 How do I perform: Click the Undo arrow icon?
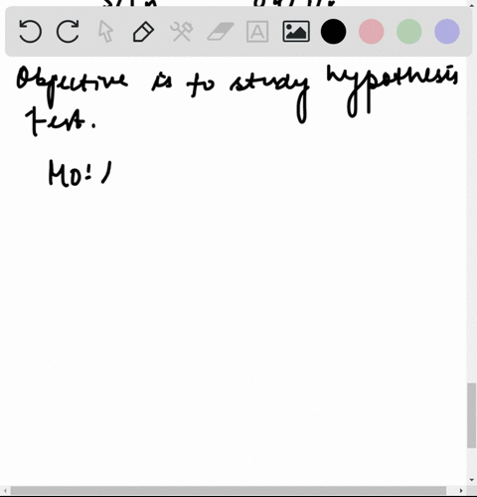(x=30, y=32)
